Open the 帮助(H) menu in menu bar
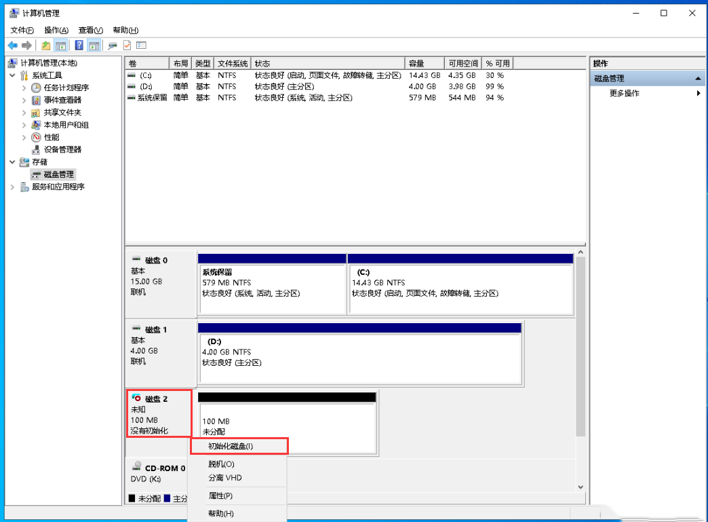 pos(125,31)
